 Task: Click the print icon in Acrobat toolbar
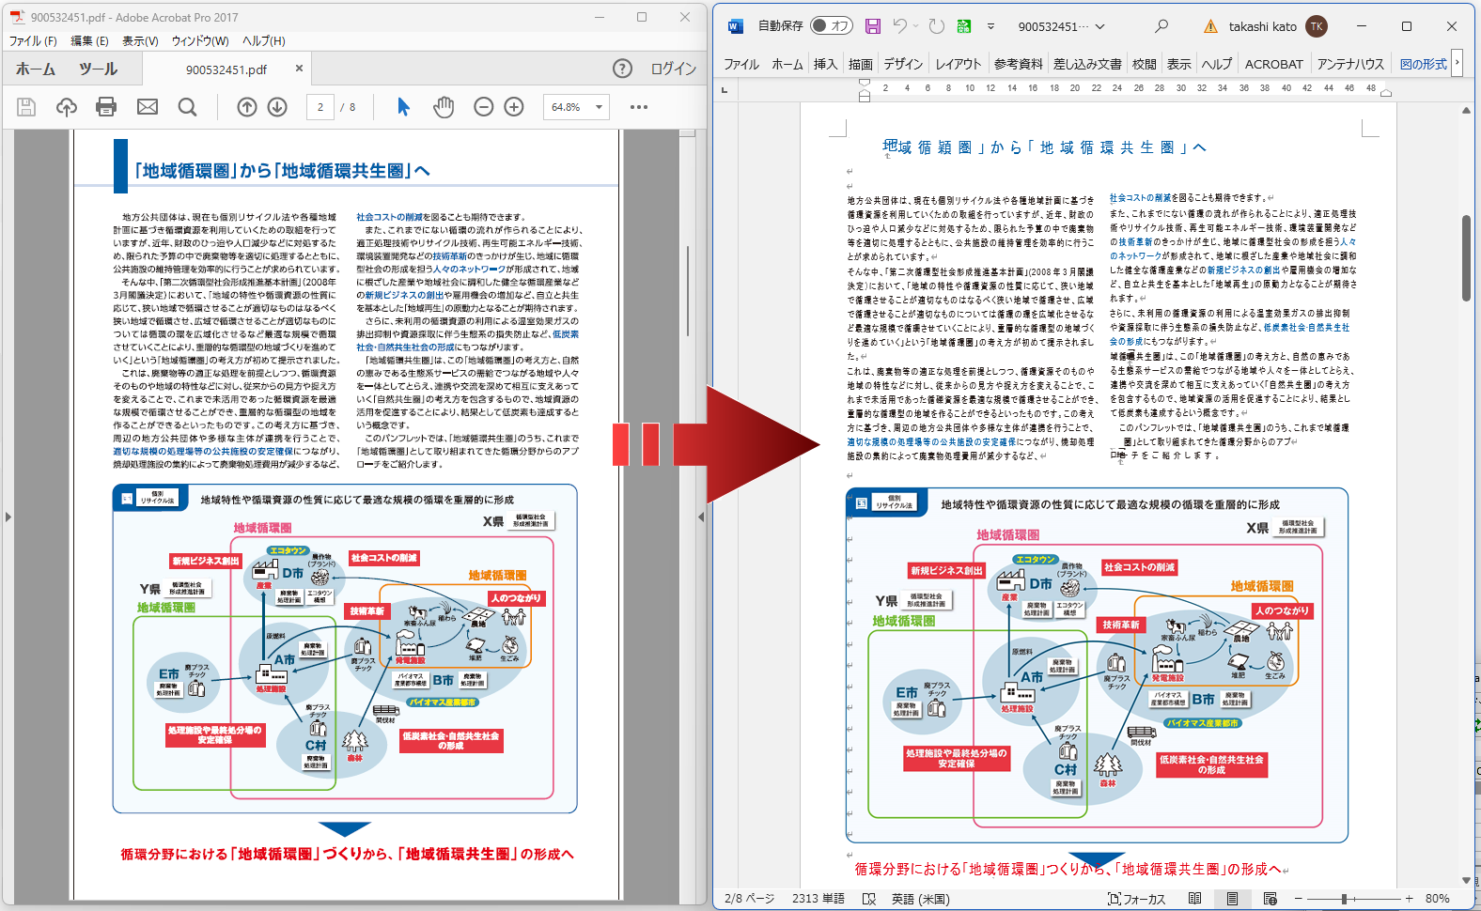106,107
